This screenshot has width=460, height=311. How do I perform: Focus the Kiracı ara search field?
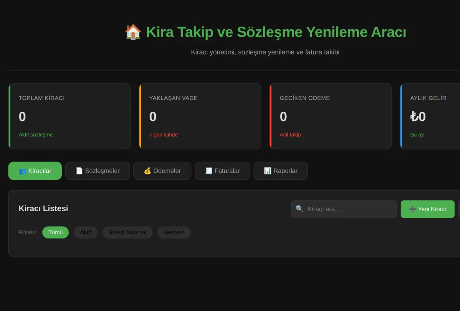[x=344, y=209]
